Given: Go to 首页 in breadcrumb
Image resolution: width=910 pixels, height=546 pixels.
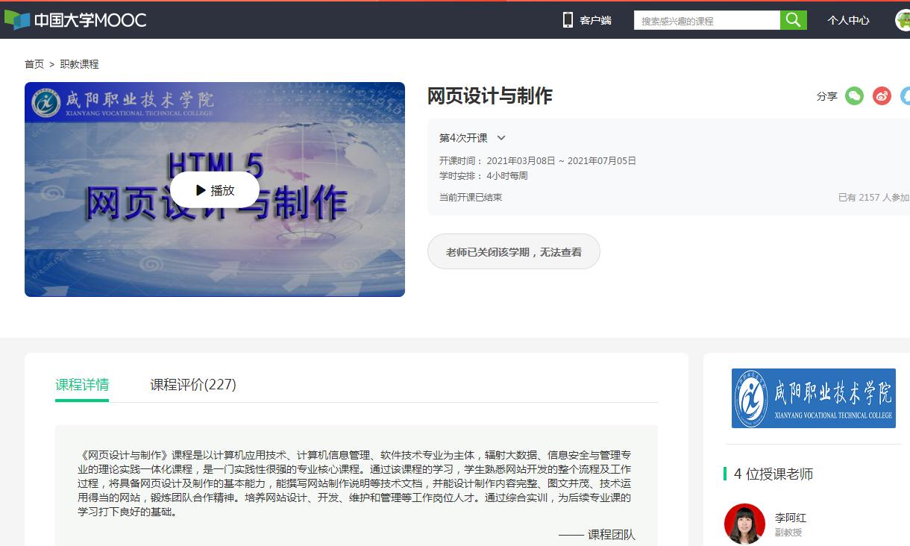Looking at the screenshot, I should pos(34,64).
